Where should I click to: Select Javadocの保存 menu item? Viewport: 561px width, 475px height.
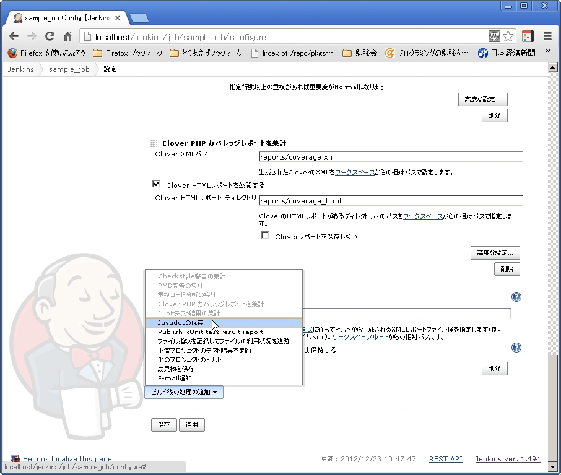(x=224, y=323)
